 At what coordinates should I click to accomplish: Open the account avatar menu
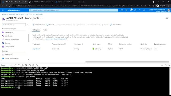[x=169, y=10]
